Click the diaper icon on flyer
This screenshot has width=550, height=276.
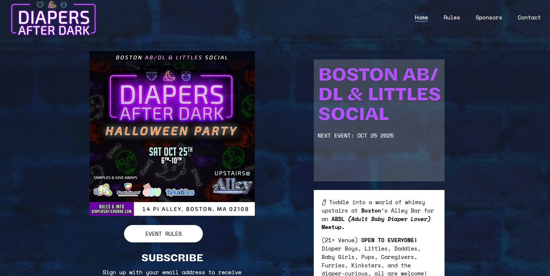pos(152,76)
